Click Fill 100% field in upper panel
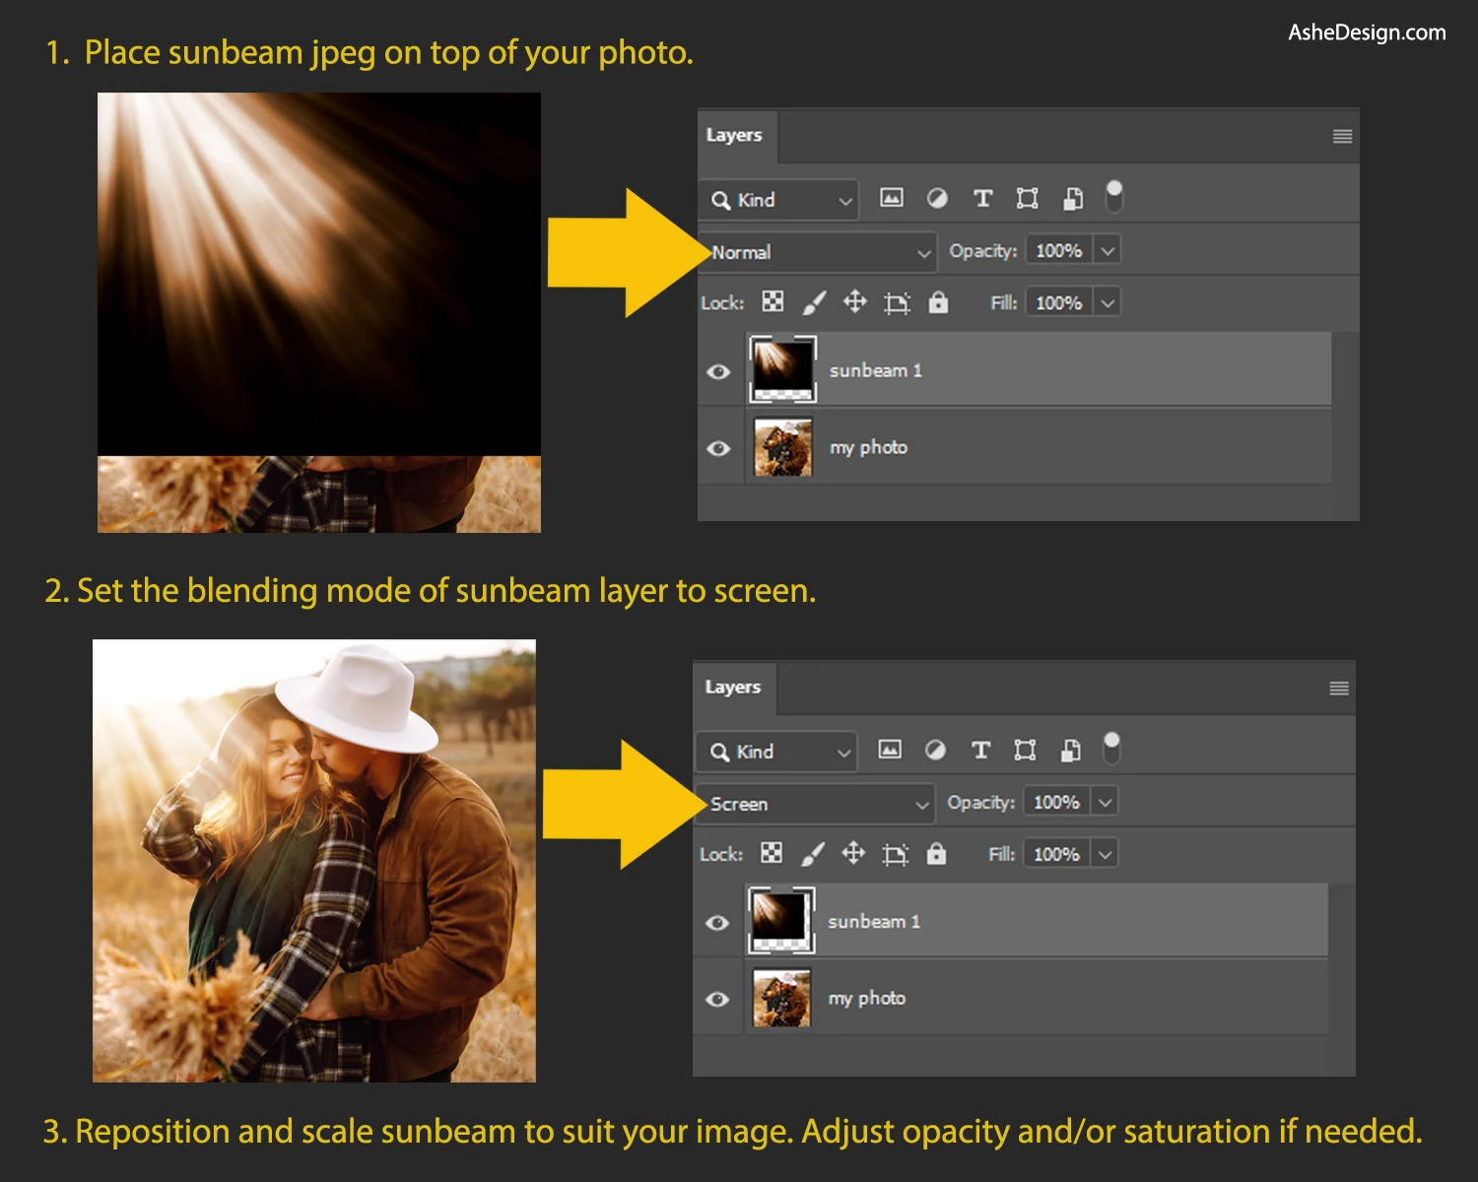This screenshot has height=1182, width=1478. [1059, 303]
